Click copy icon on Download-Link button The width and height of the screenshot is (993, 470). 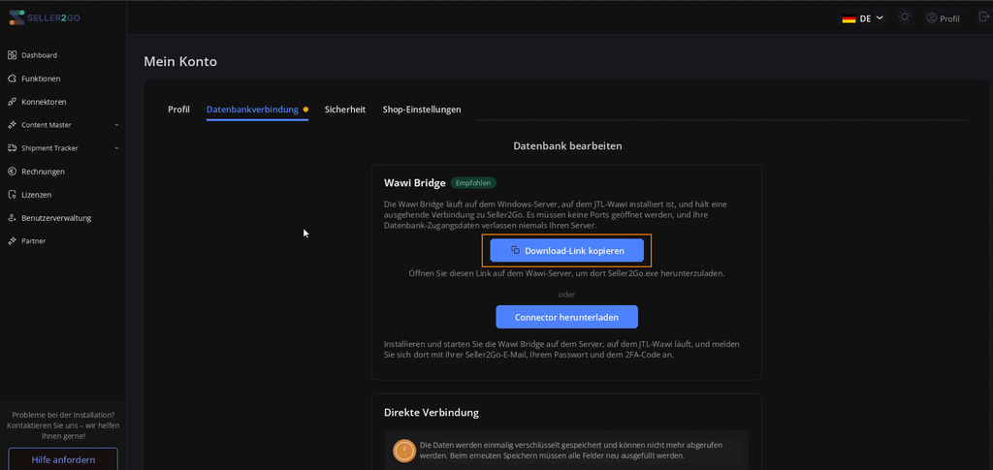coord(516,250)
